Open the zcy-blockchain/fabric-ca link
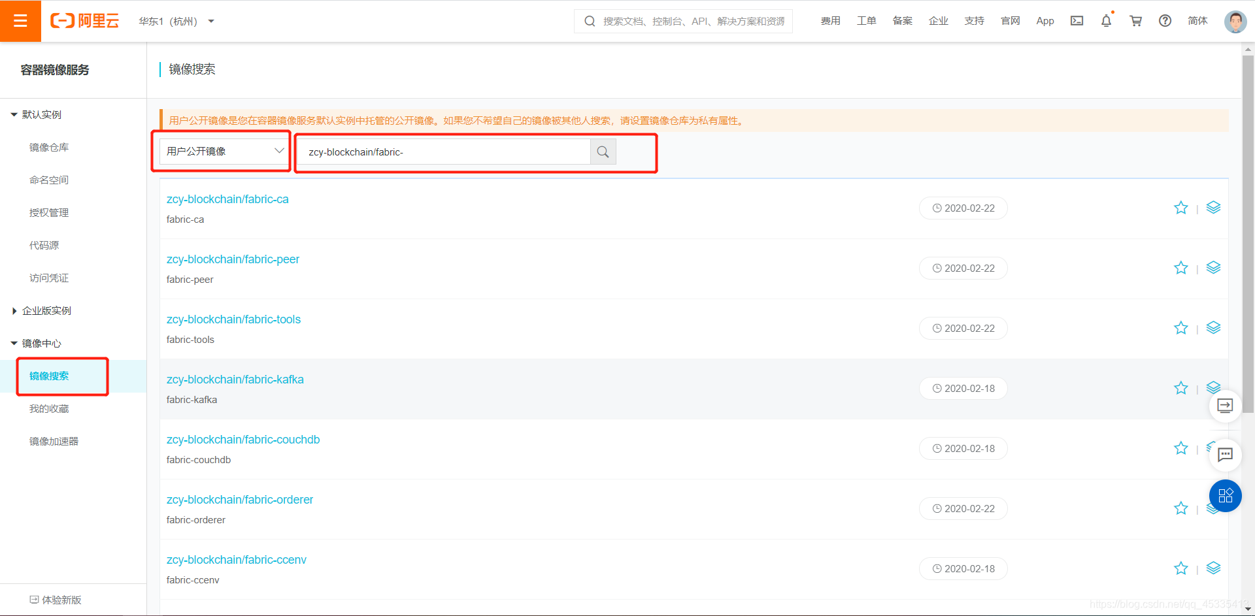Image resolution: width=1255 pixels, height=616 pixels. (227, 199)
